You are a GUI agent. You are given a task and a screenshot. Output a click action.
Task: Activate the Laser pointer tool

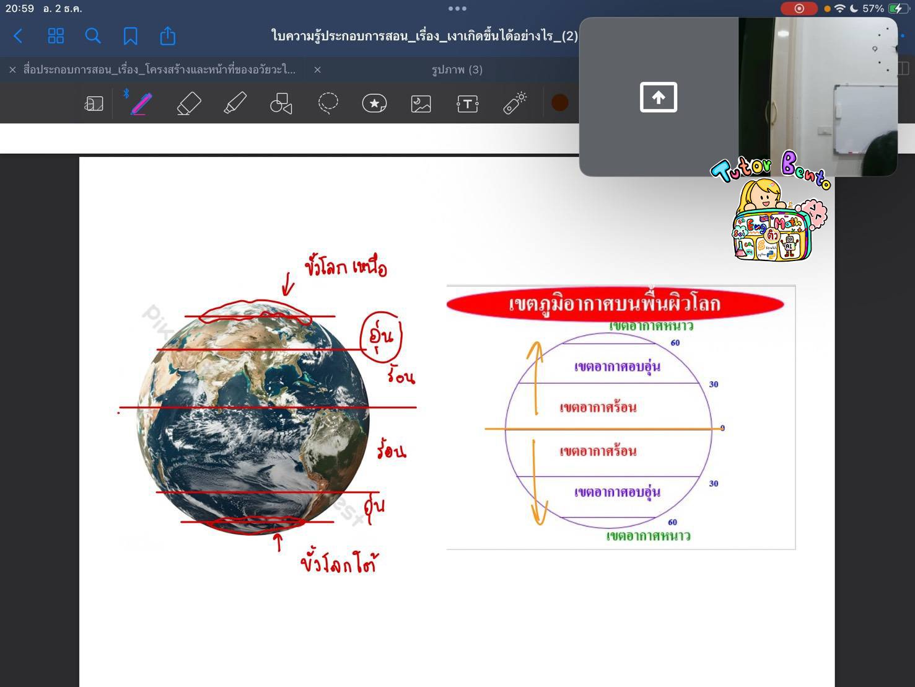pos(514,103)
